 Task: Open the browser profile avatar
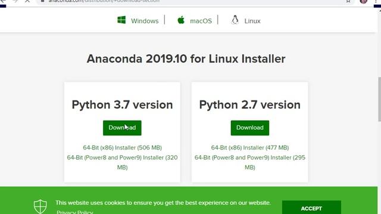coord(364,1)
